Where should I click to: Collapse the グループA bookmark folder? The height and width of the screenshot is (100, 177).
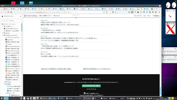6,93
